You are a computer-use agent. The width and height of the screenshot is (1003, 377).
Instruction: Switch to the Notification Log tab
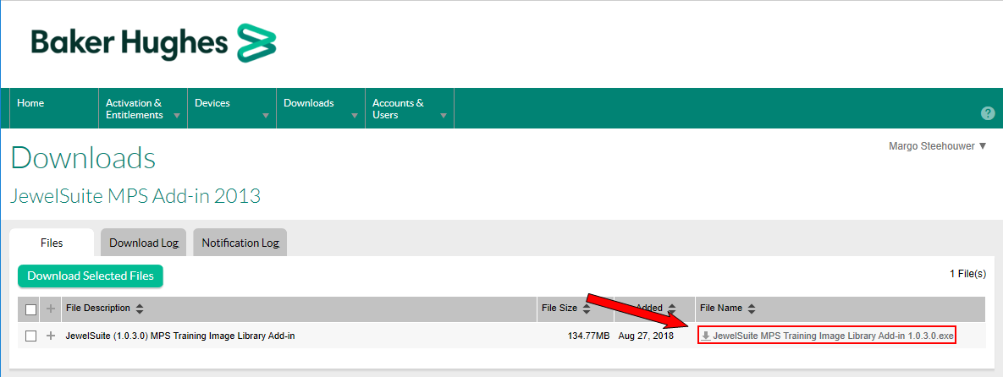[240, 243]
